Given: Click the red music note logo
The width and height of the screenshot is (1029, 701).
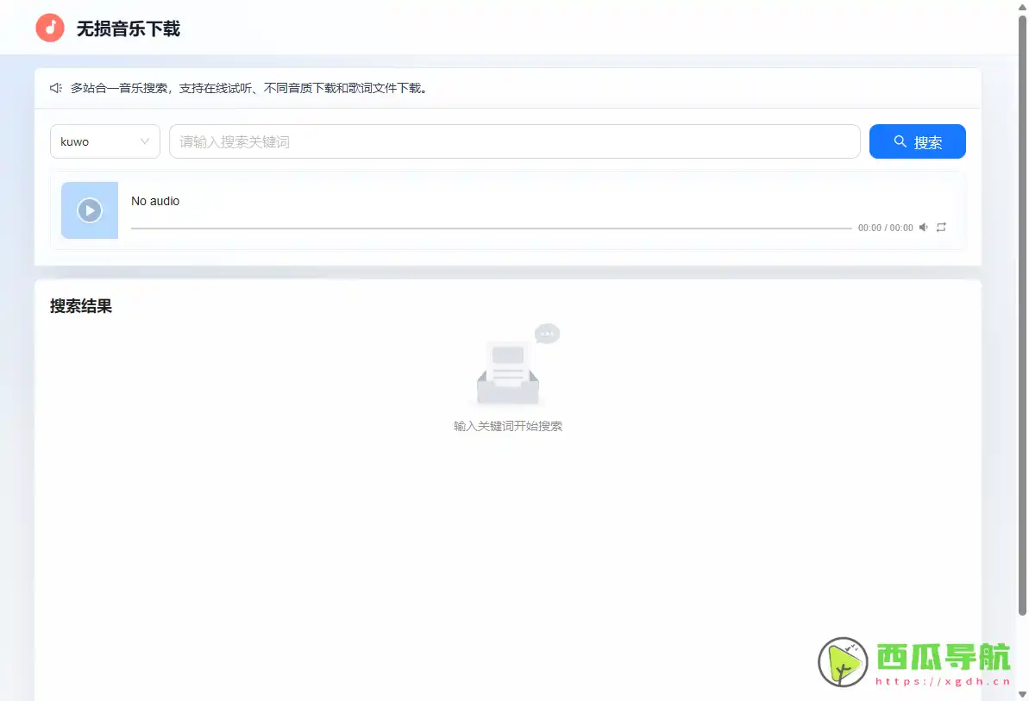Looking at the screenshot, I should pyautogui.click(x=50, y=28).
